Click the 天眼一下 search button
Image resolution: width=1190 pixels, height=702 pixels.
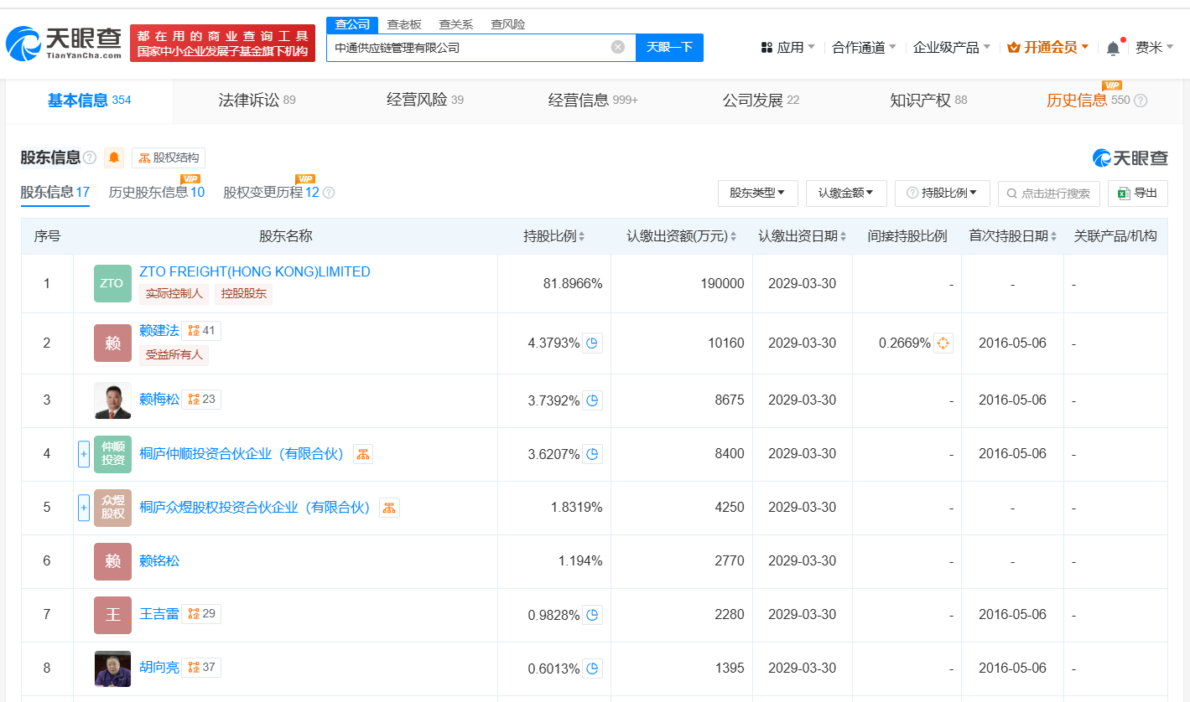[669, 48]
